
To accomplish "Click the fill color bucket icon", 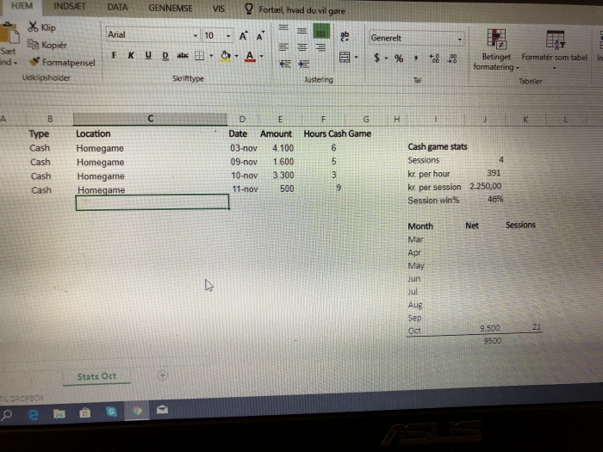I will coord(226,56).
